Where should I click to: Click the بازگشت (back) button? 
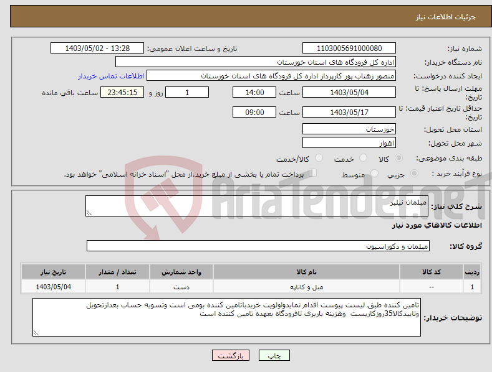click(231, 355)
